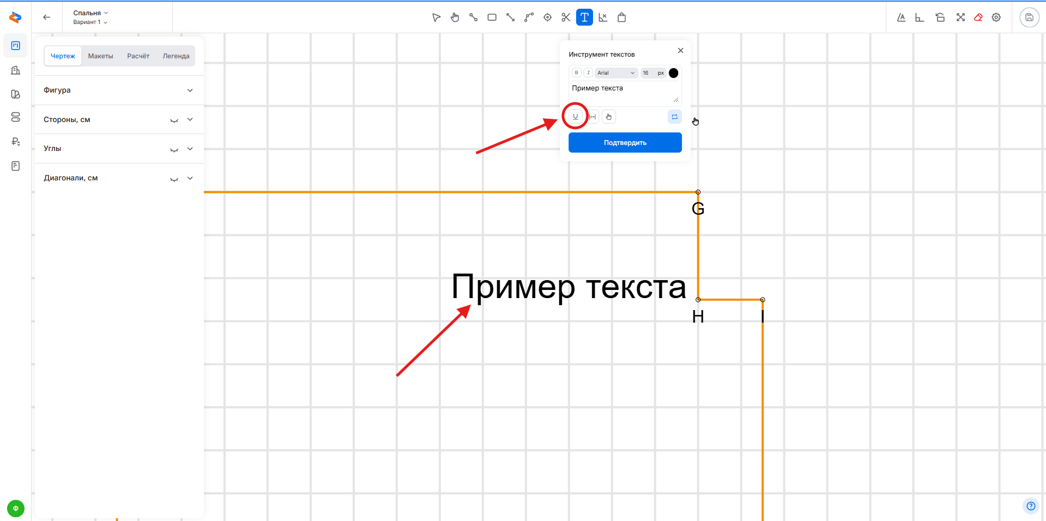
Task: Select the scissors cut tool
Action: pos(566,17)
